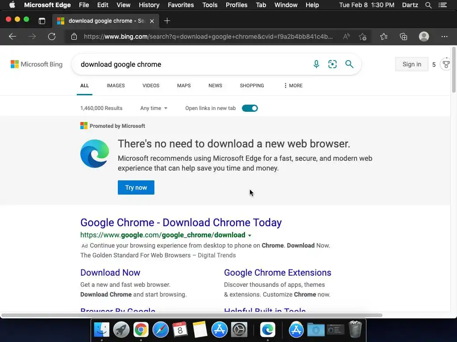Viewport: 457px width, 342px height.
Task: Click the magnifier search icon in Bing
Action: pyautogui.click(x=349, y=64)
